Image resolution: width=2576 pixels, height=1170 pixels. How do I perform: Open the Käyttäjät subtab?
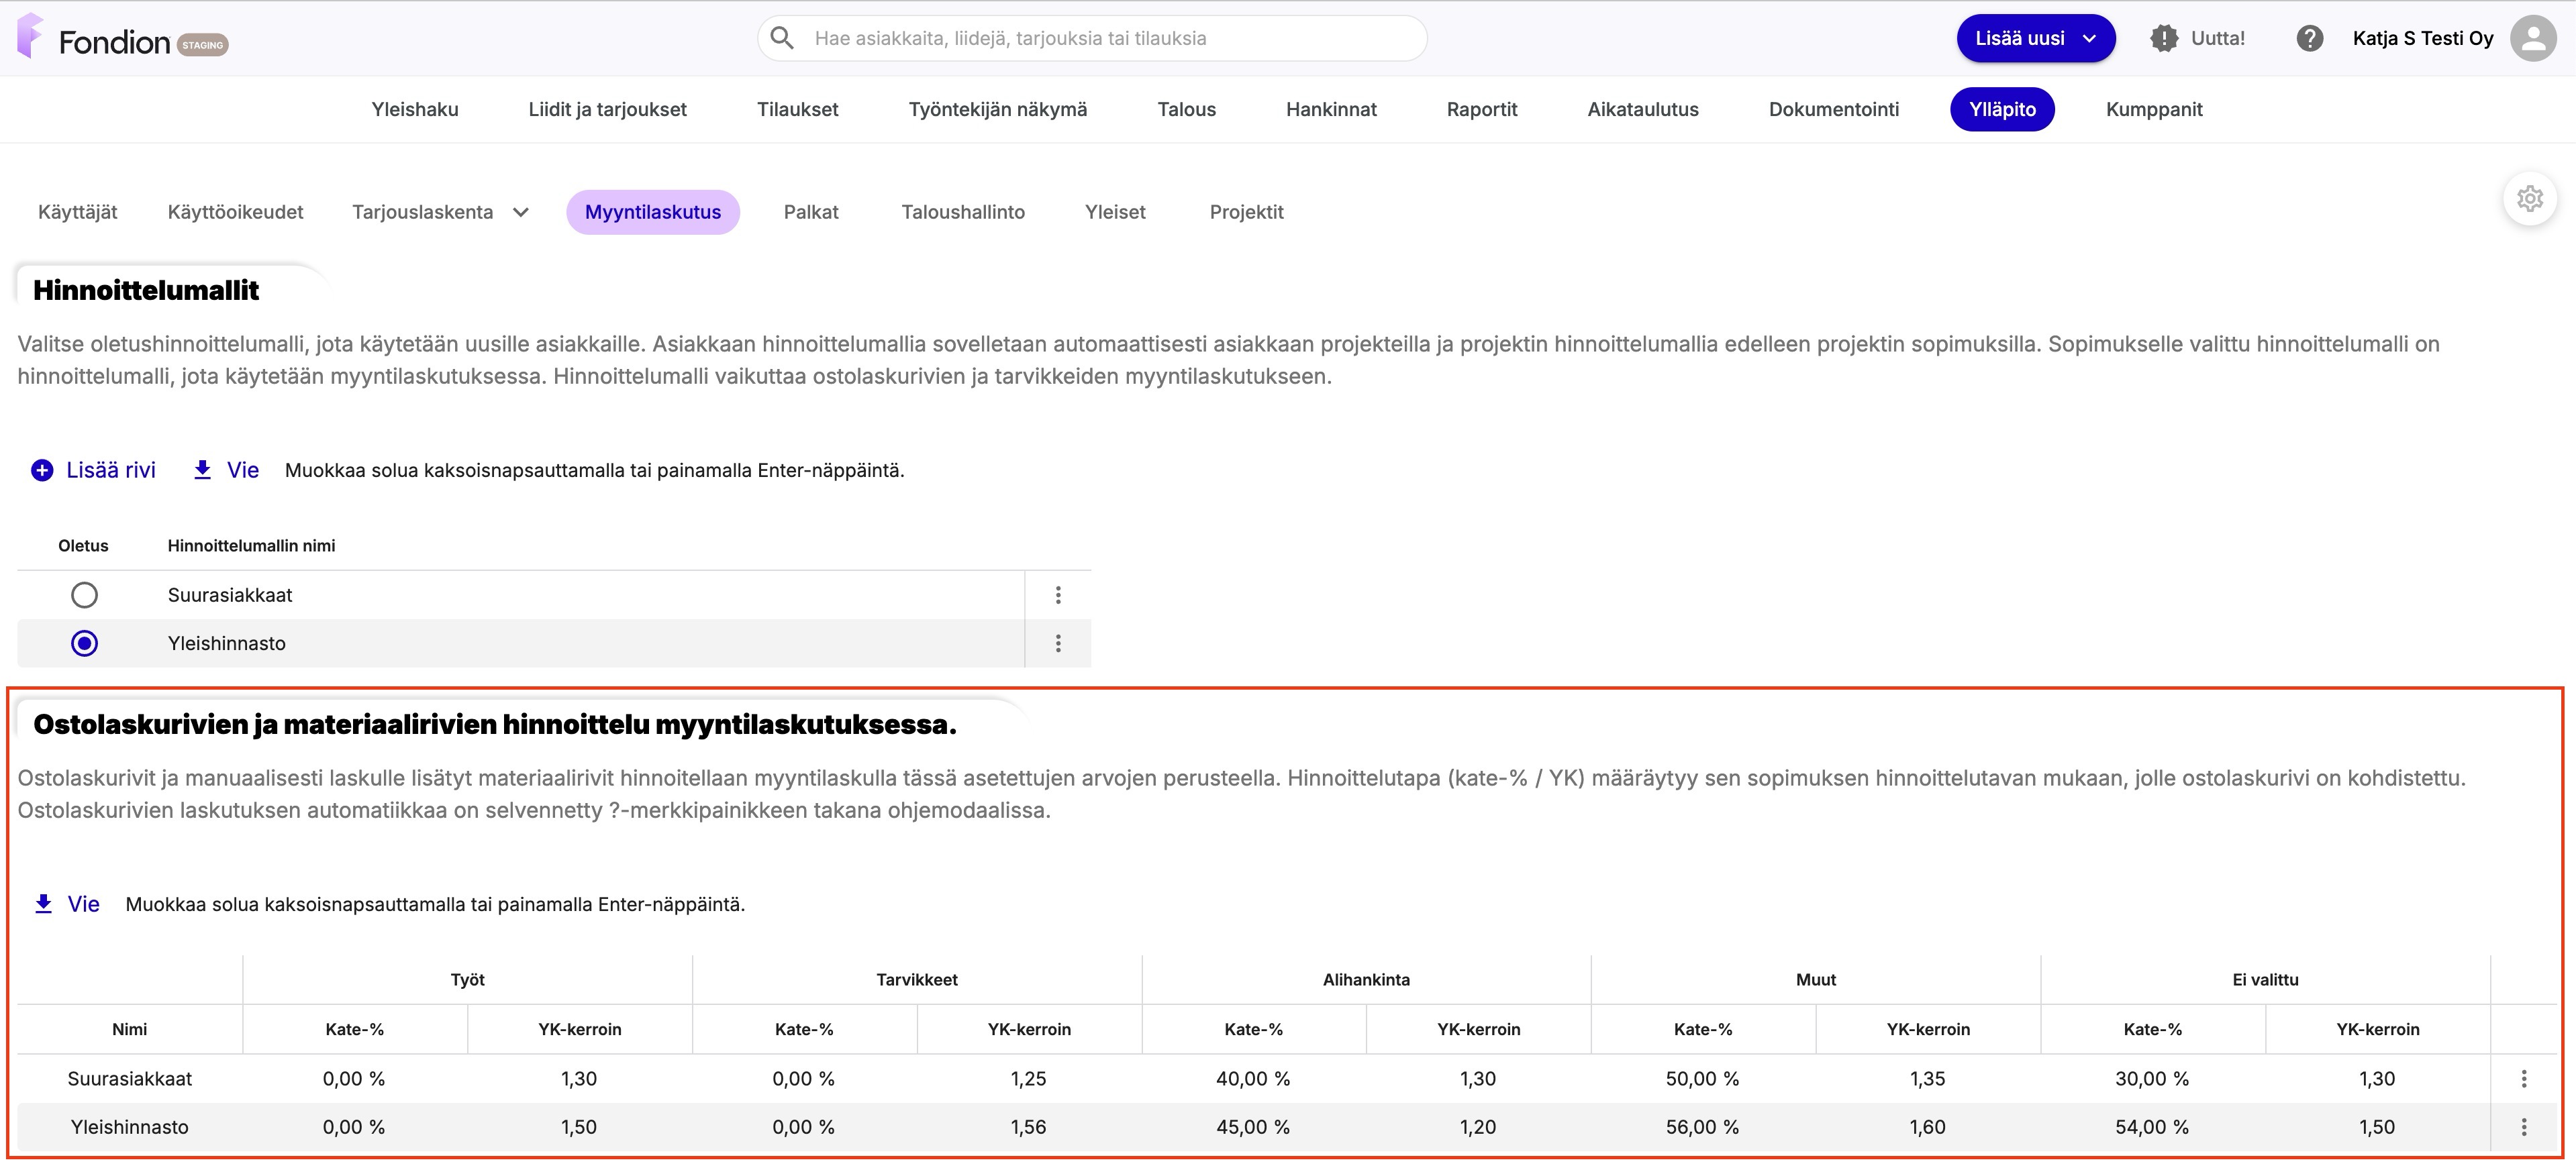point(77,212)
